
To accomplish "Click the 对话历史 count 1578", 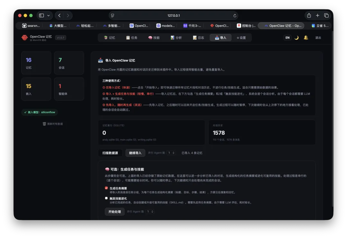I will 219,133.
